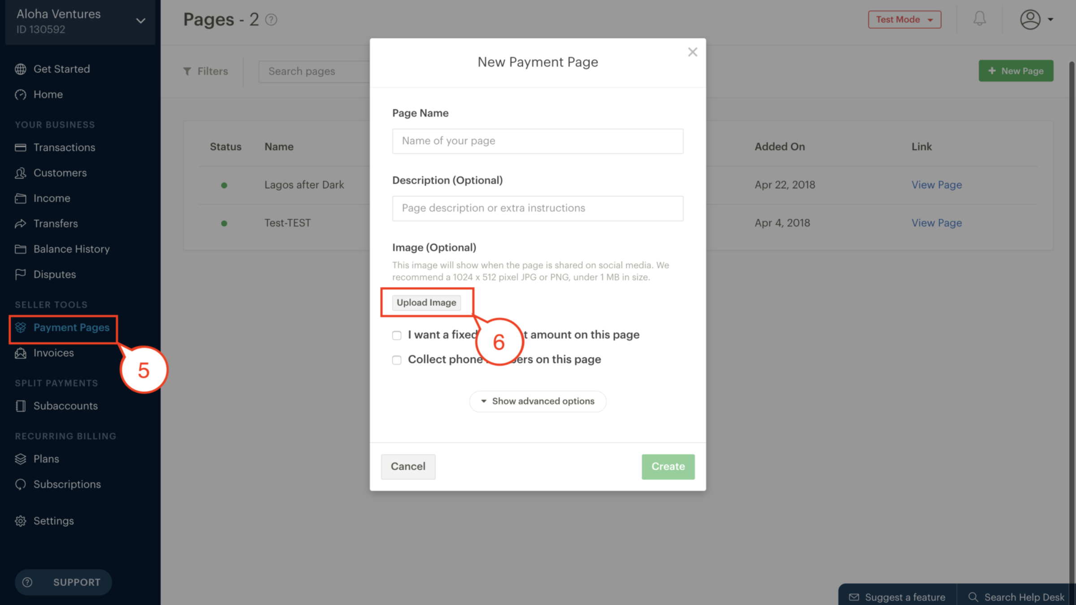The height and width of the screenshot is (605, 1076).
Task: Click the Page Name input field
Action: 538,141
